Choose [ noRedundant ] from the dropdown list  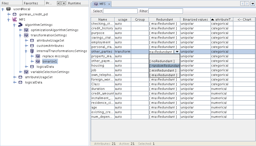pyautogui.click(x=162, y=61)
